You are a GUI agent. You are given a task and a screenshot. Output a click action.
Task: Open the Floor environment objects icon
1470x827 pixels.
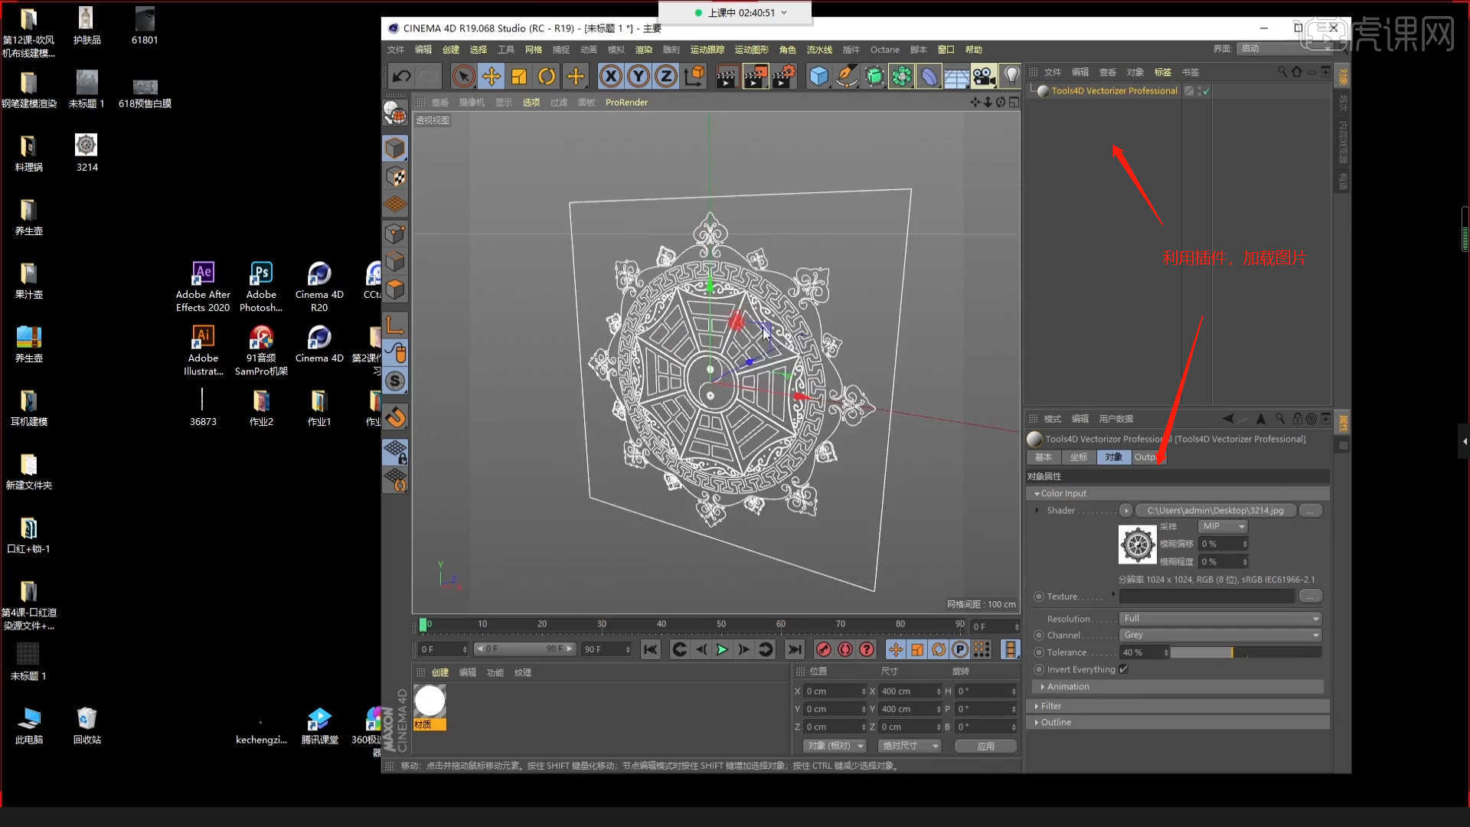click(956, 76)
